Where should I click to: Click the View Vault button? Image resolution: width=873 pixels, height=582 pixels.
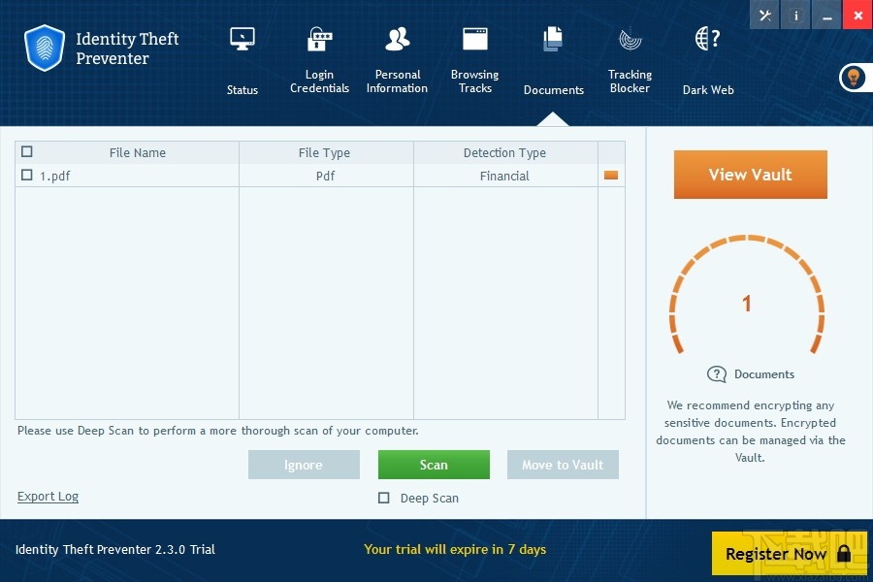[x=751, y=175]
